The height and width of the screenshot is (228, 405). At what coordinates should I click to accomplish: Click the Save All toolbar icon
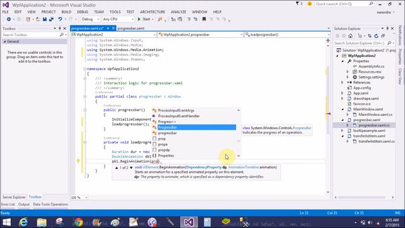(x=51, y=19)
